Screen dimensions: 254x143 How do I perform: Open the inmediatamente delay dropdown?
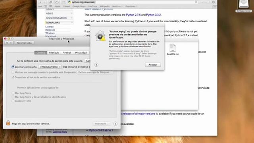pos(50,67)
